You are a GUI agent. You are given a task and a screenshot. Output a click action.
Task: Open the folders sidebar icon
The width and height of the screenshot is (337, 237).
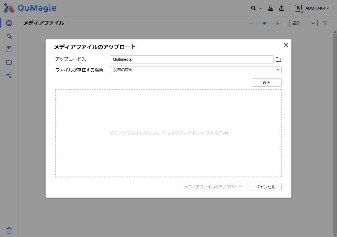pyautogui.click(x=9, y=62)
